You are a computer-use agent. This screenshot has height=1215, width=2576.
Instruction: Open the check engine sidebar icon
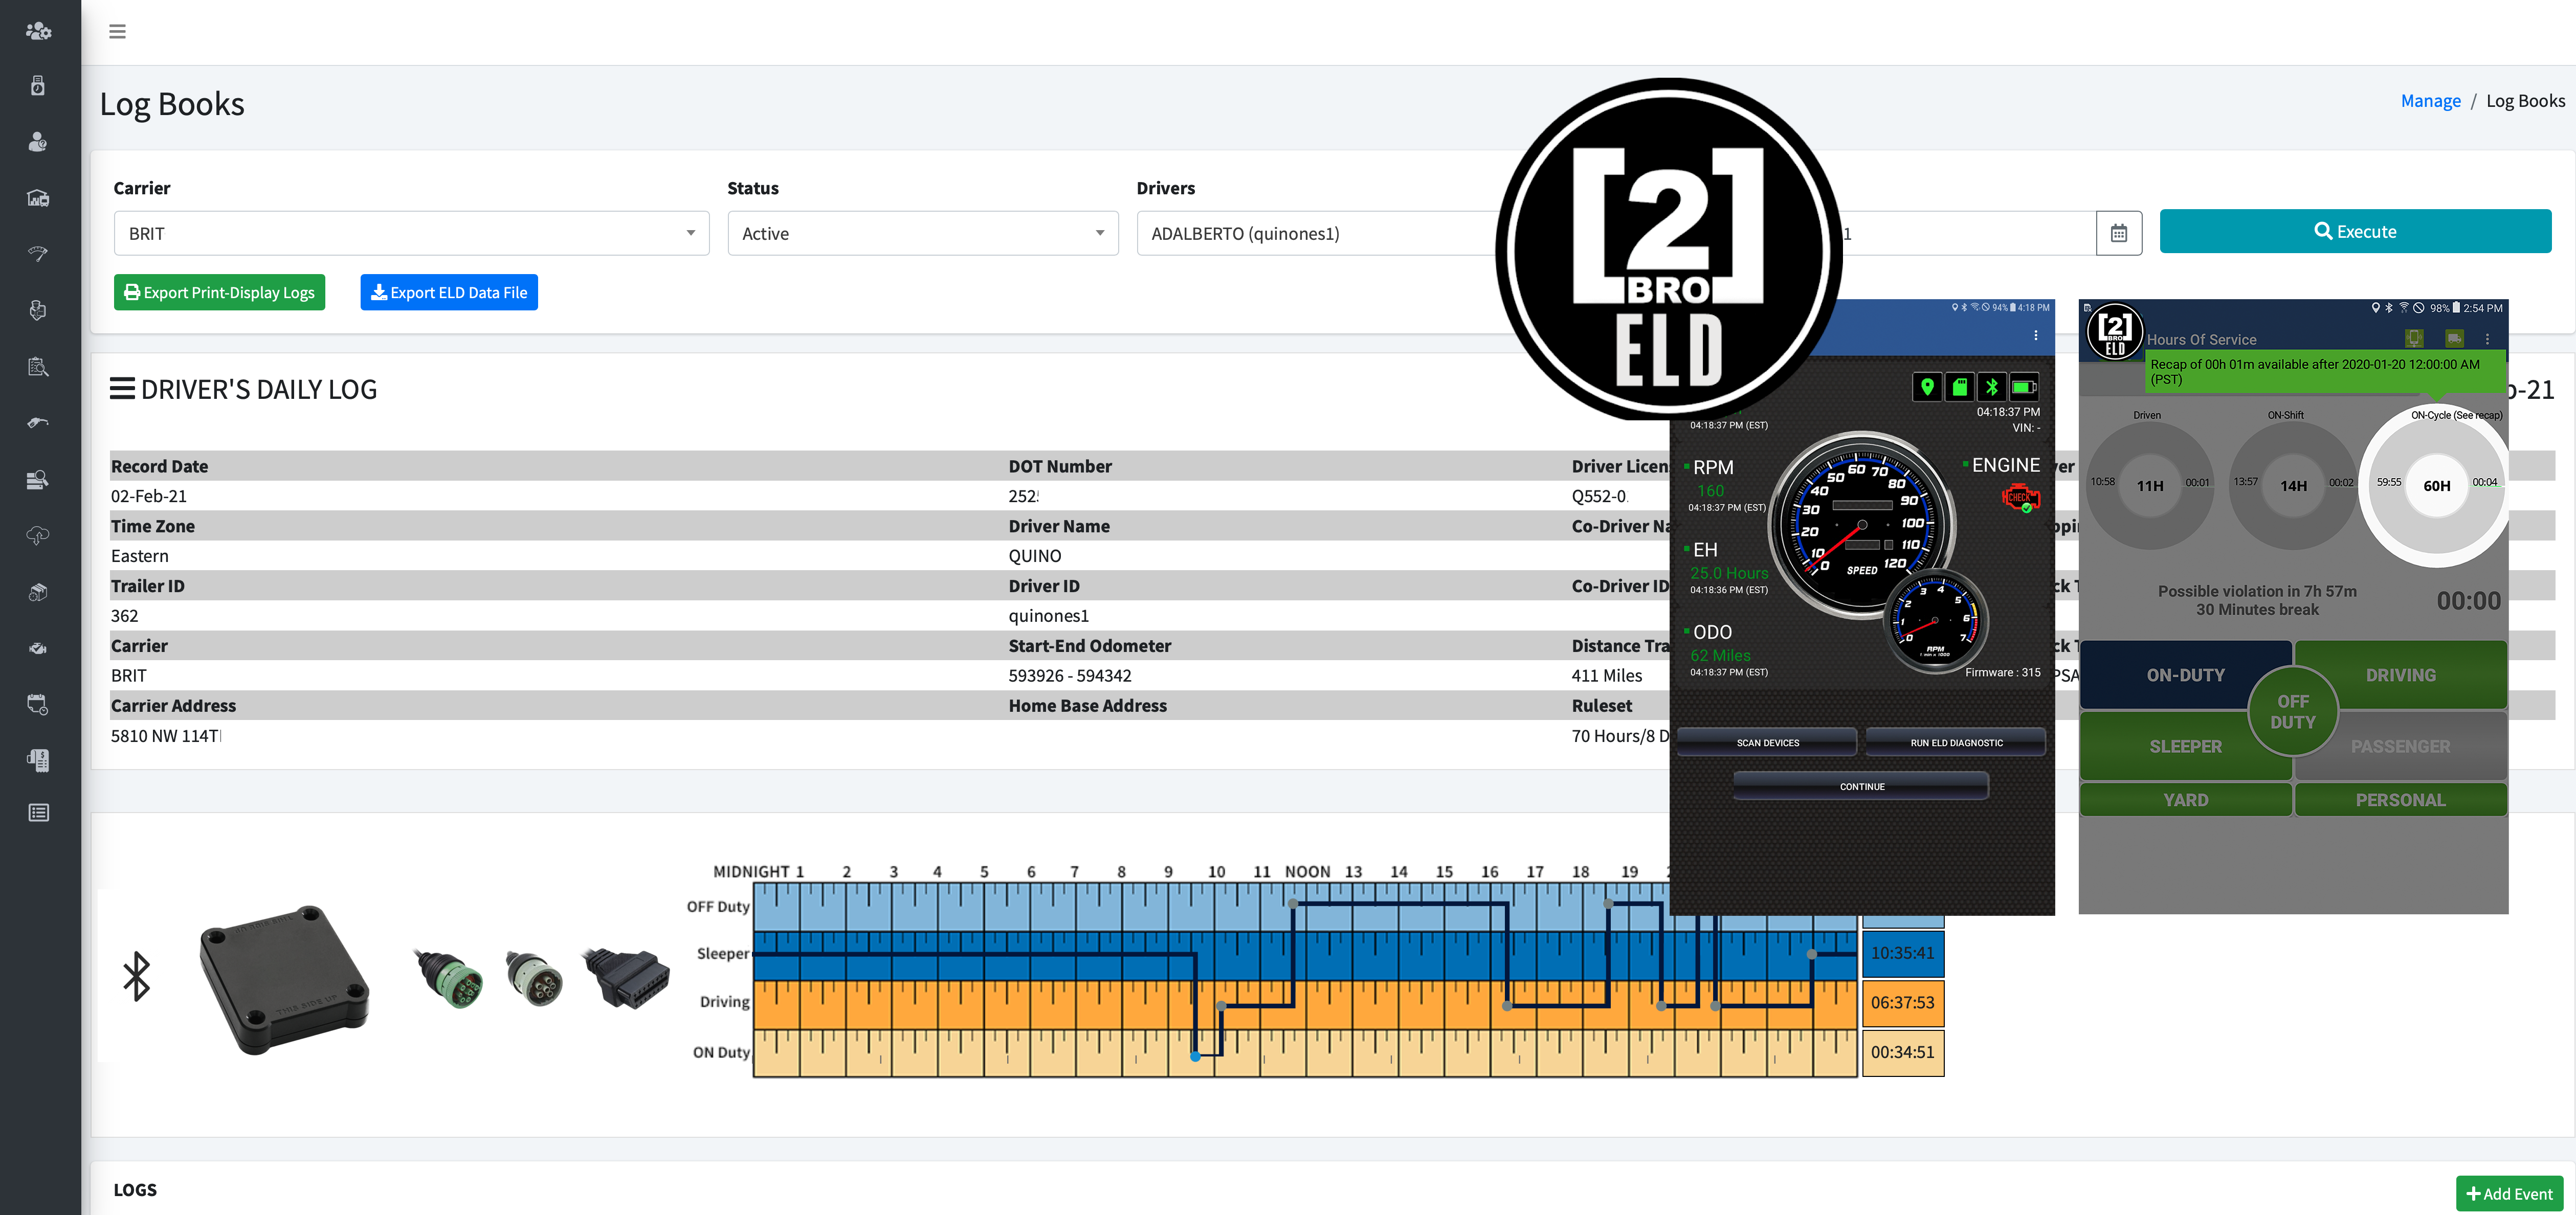(38, 648)
